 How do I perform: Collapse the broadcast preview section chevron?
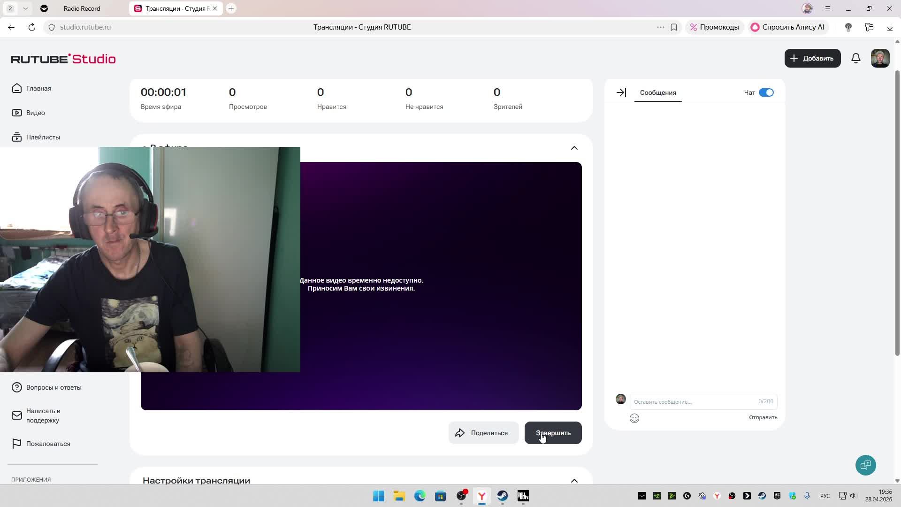(x=574, y=148)
